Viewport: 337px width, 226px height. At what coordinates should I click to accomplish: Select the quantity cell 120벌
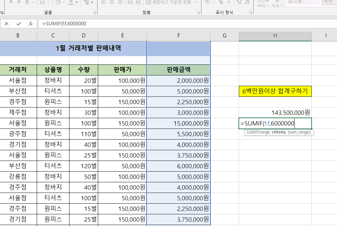coord(83,166)
